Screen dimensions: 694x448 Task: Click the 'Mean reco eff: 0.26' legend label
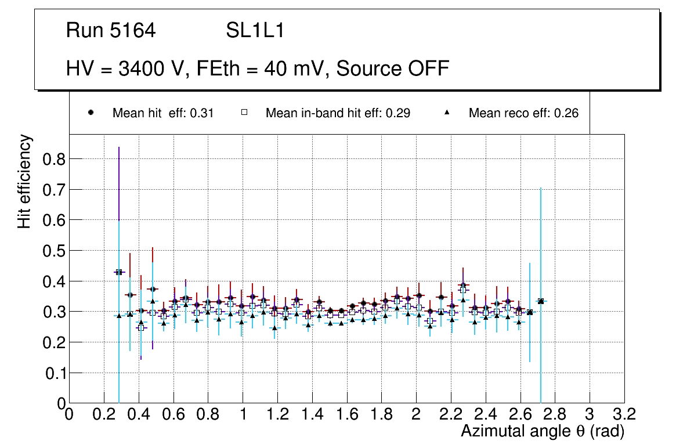pyautogui.click(x=523, y=113)
